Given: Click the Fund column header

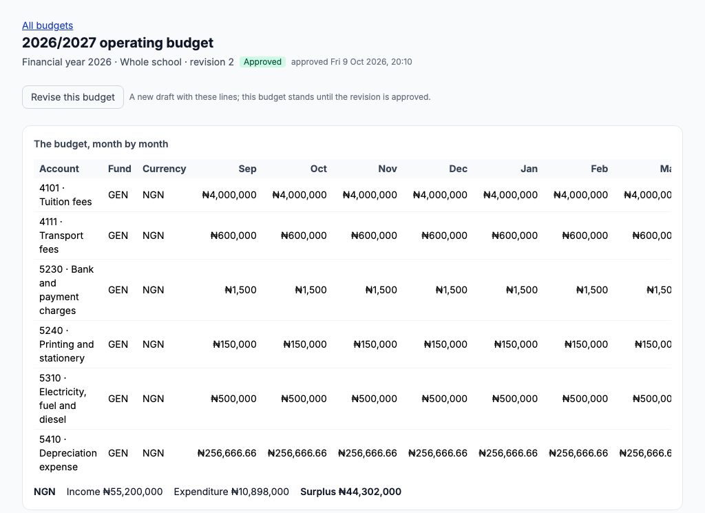Looking at the screenshot, I should (x=120, y=169).
